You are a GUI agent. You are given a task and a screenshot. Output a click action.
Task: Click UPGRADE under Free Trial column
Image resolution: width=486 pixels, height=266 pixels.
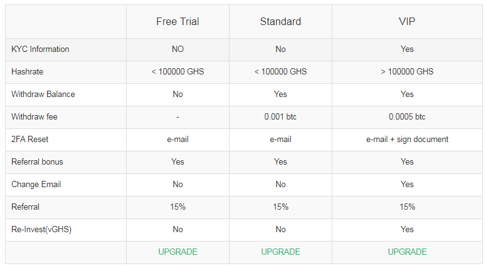177,252
